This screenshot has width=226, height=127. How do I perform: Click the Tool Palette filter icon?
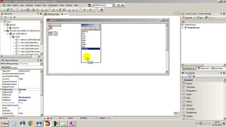[x=194, y=77]
